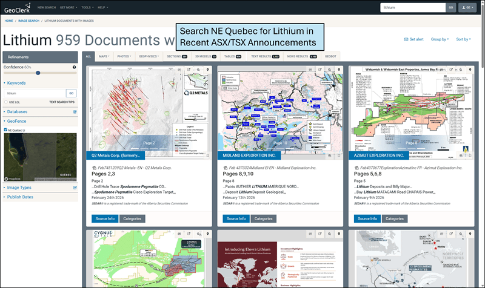Open the GET MORE menu
Viewport: 485px width, 288px height.
pos(69,7)
